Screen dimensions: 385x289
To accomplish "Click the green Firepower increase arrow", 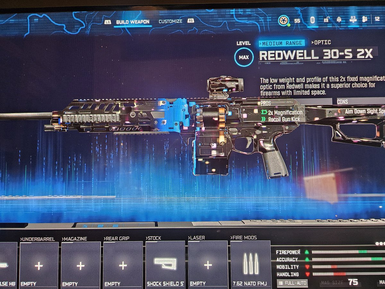I will click(x=307, y=252).
